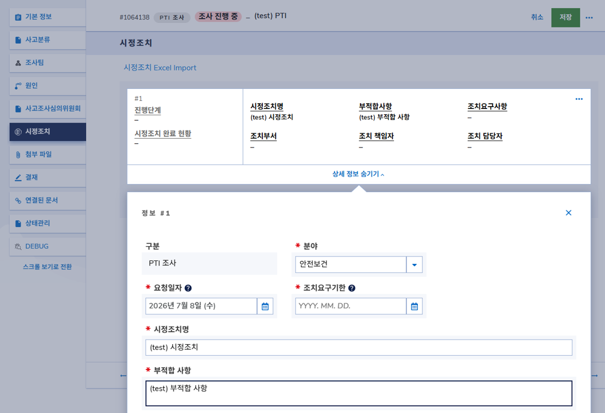Click 시정조치 Excel Import link

(x=160, y=68)
